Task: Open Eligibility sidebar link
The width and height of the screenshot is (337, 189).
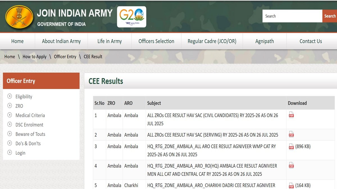Action: tap(24, 97)
